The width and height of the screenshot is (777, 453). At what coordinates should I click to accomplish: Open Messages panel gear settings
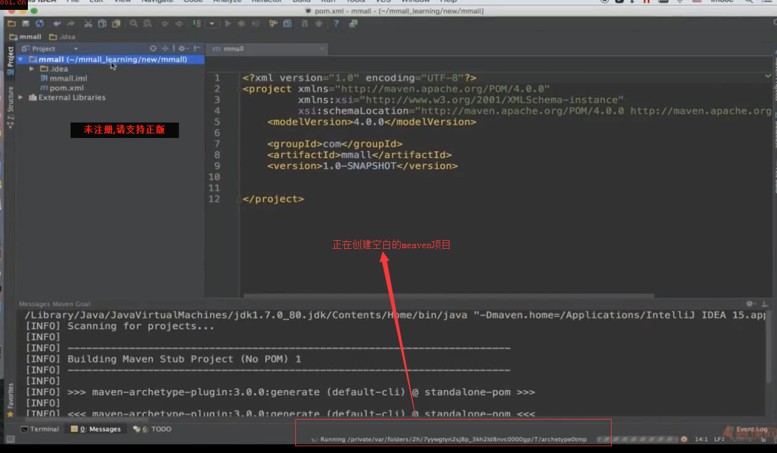pyautogui.click(x=751, y=304)
